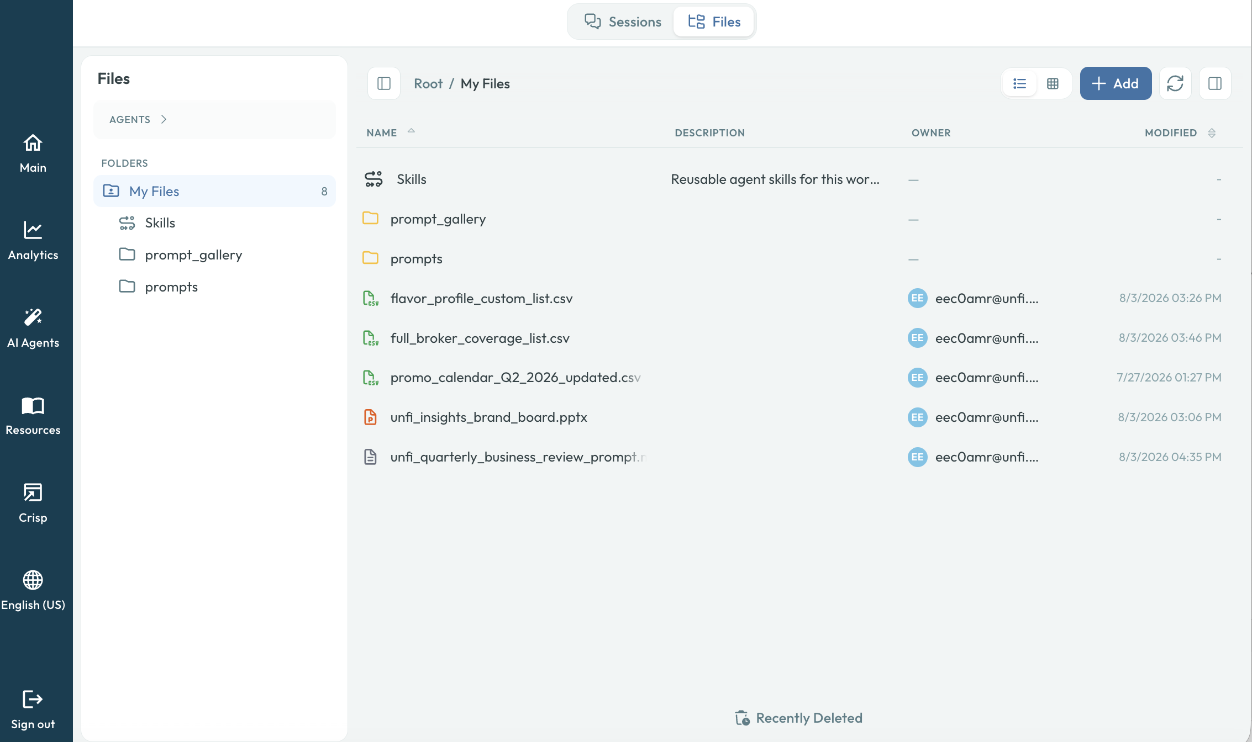Select the Files tab

click(x=714, y=22)
